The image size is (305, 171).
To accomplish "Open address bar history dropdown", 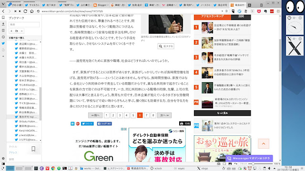I will click(x=222, y=11).
